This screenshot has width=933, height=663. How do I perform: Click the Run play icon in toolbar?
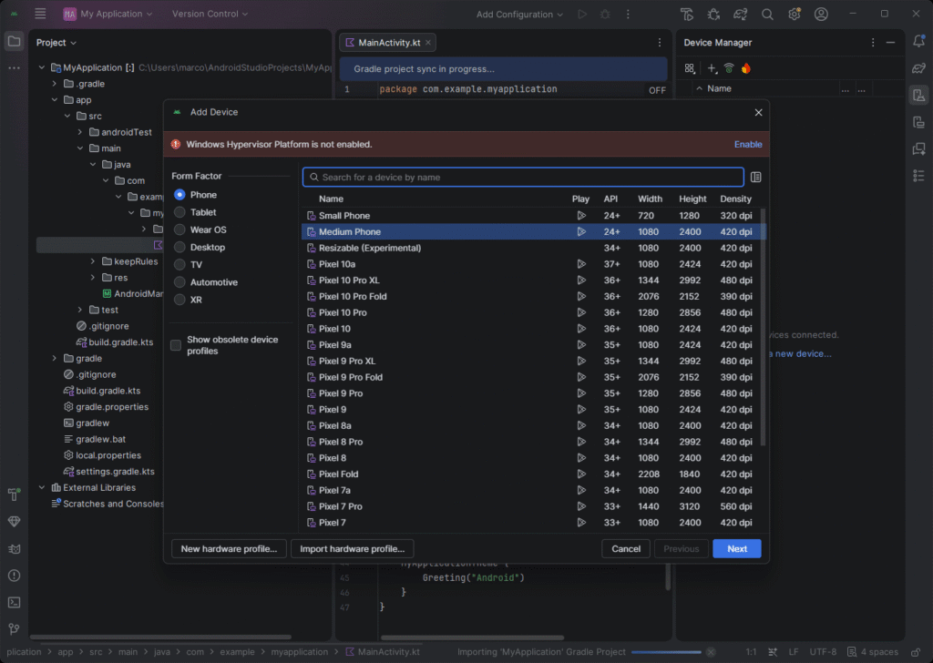[582, 14]
